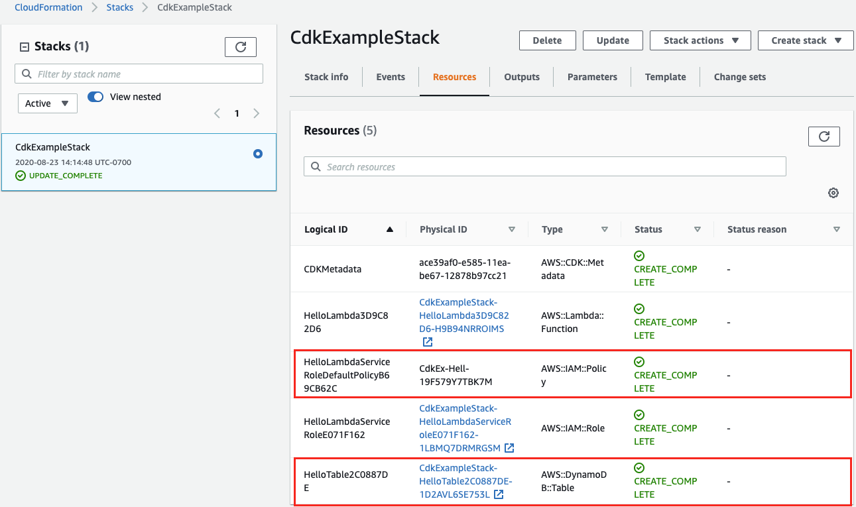This screenshot has width=856, height=507.
Task: Open the Parameters tab
Action: pos(592,77)
